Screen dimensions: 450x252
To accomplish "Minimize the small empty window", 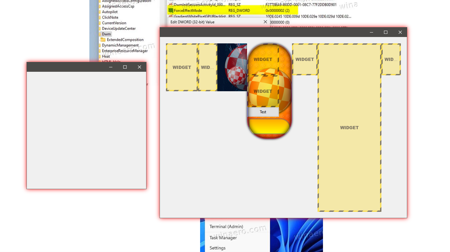I will [111, 67].
